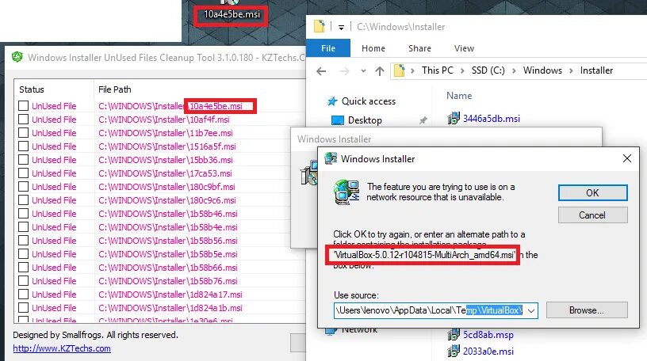
Task: Expand the chevron after Windows in address bar
Action: [x=571, y=71]
